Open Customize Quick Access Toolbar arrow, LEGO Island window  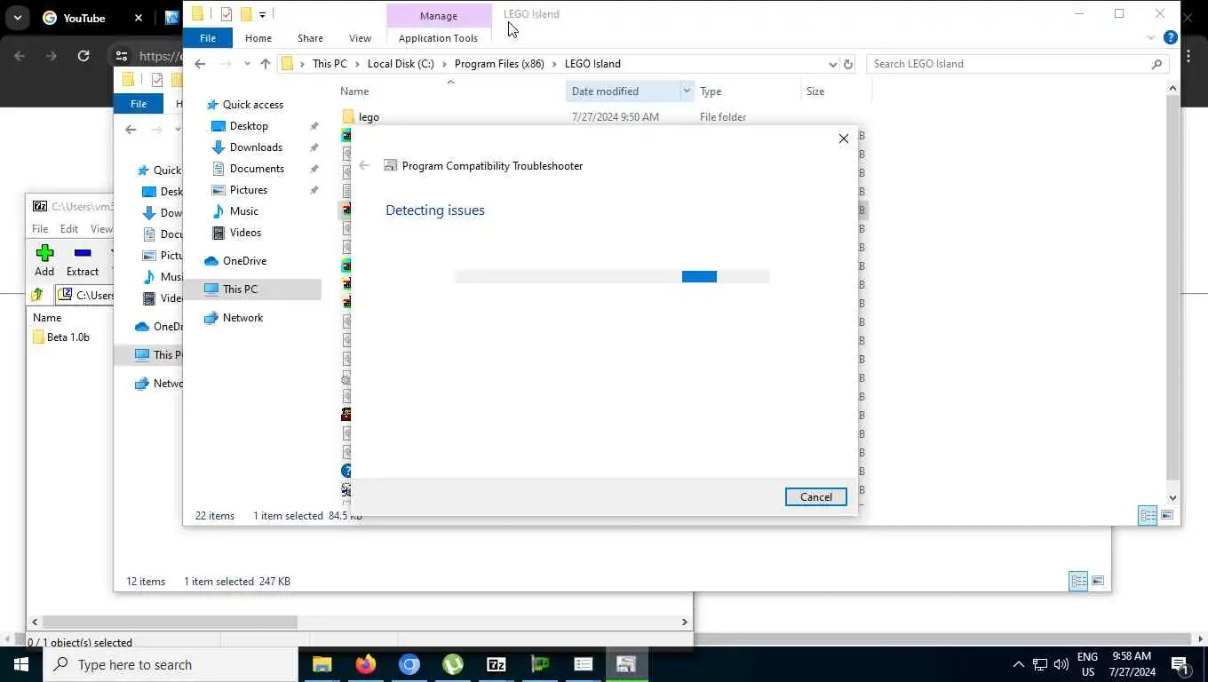262,15
